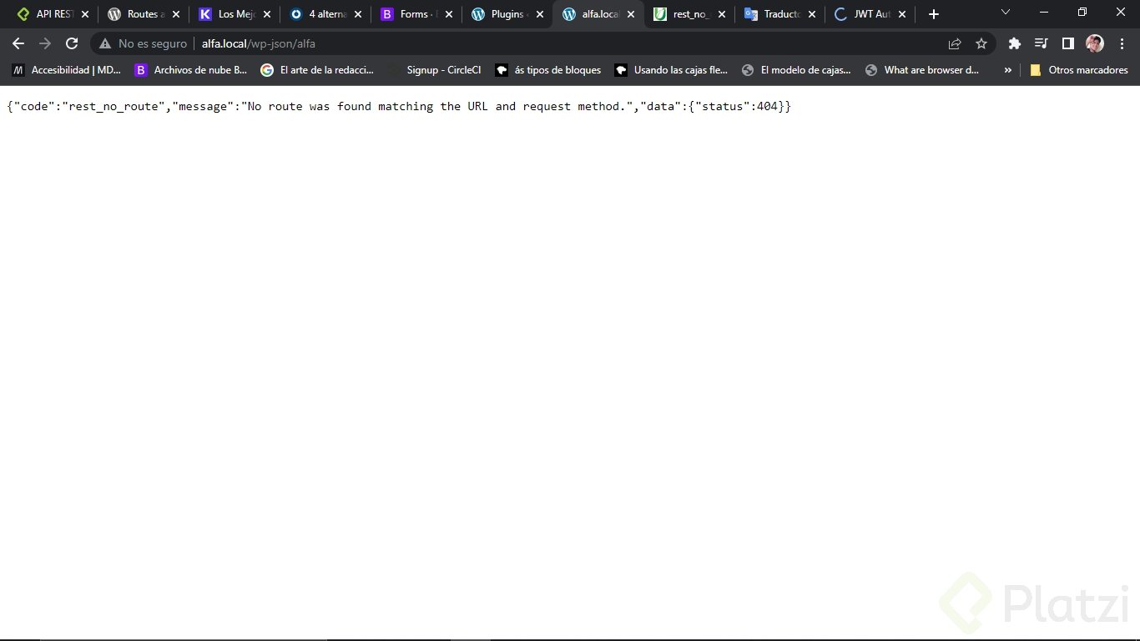Expand the tab search dropdown
This screenshot has width=1140, height=641.
click(x=1006, y=13)
